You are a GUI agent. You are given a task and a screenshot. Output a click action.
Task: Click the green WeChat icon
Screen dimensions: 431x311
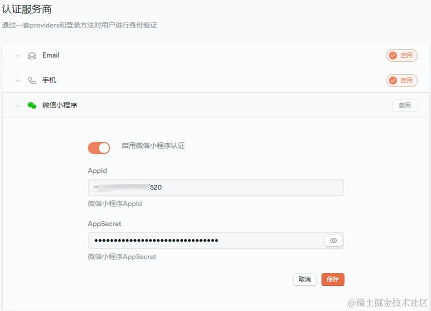coord(32,105)
